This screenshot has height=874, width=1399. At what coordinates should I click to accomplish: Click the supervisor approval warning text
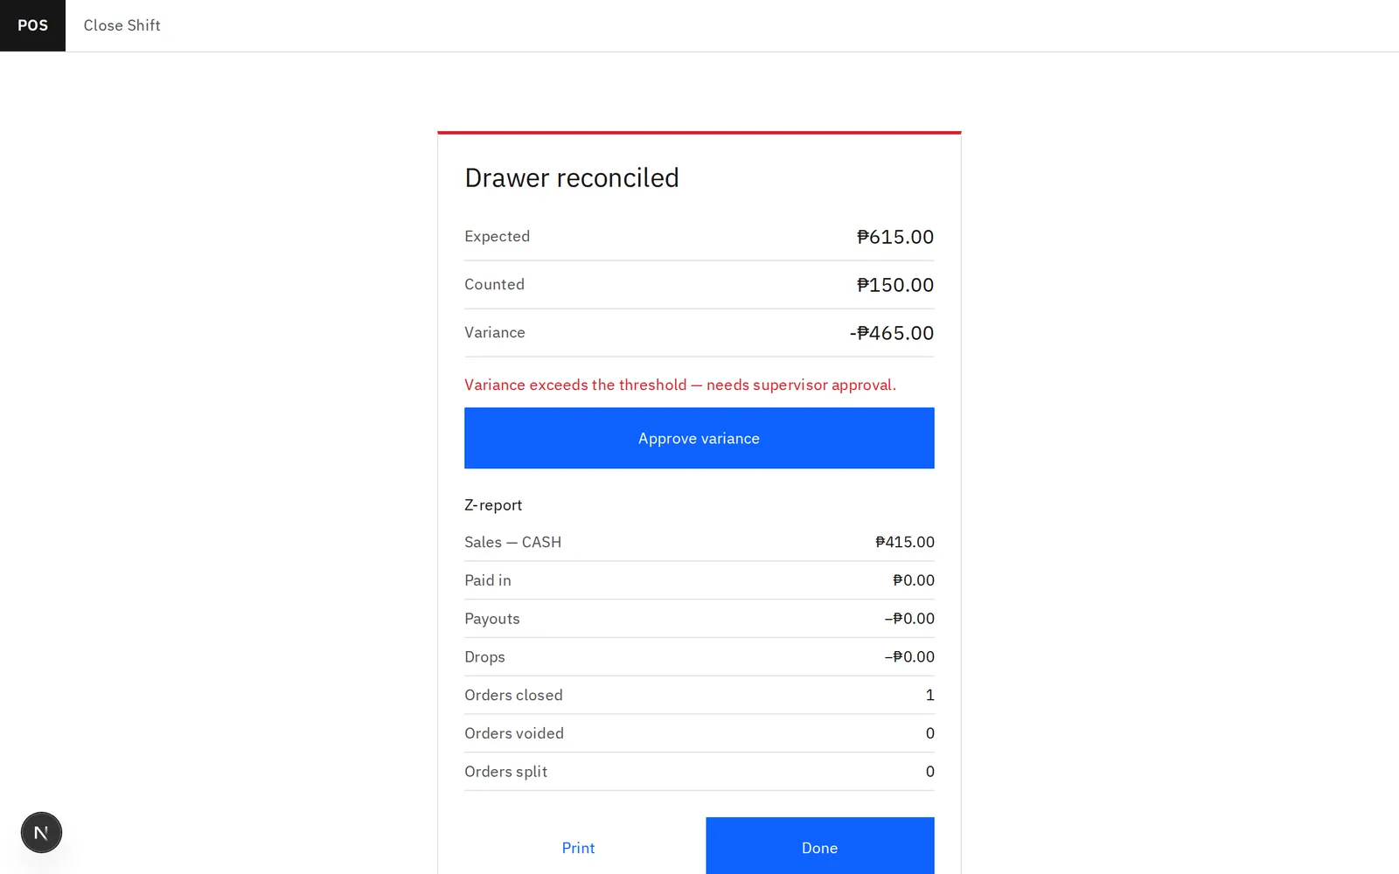(x=680, y=385)
